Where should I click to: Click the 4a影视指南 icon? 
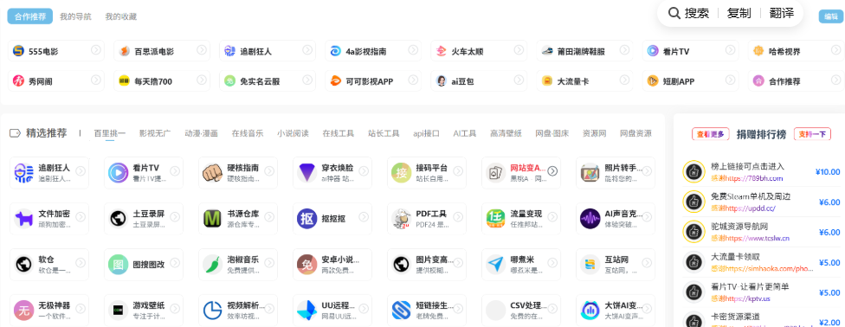[336, 51]
